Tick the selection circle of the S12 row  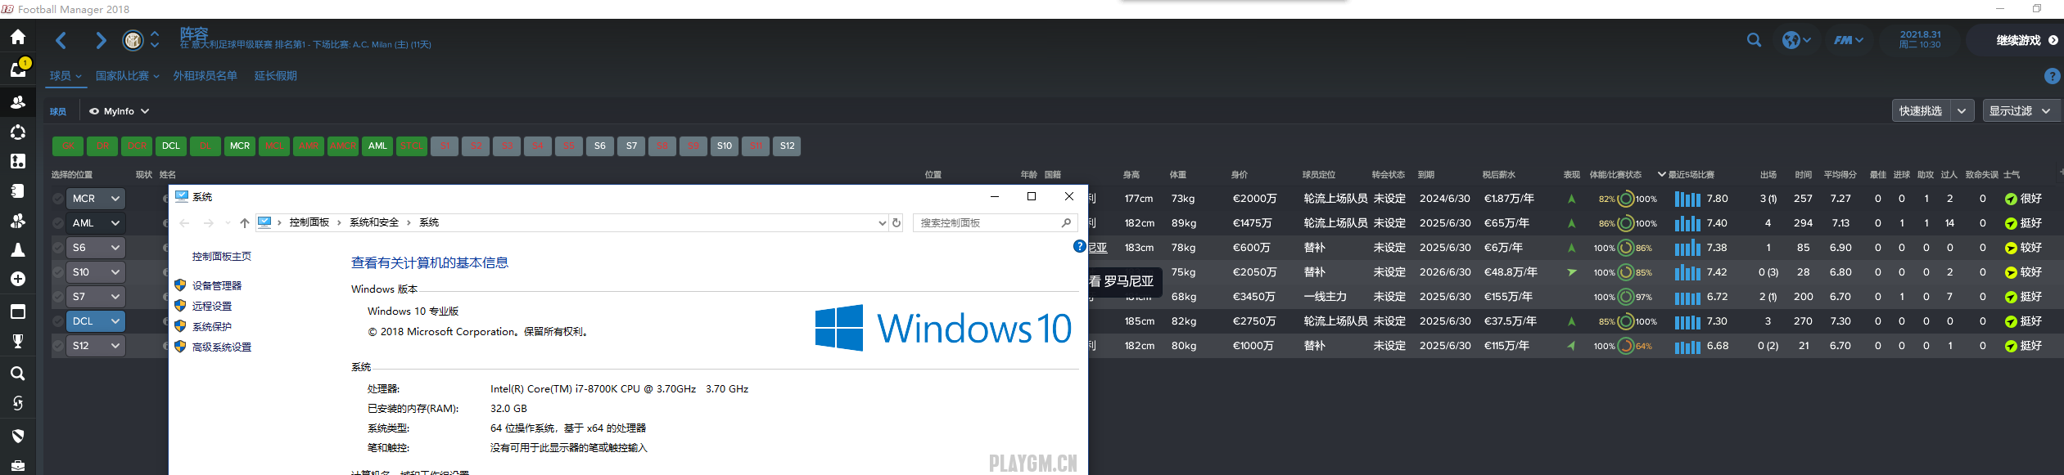pyautogui.click(x=57, y=346)
